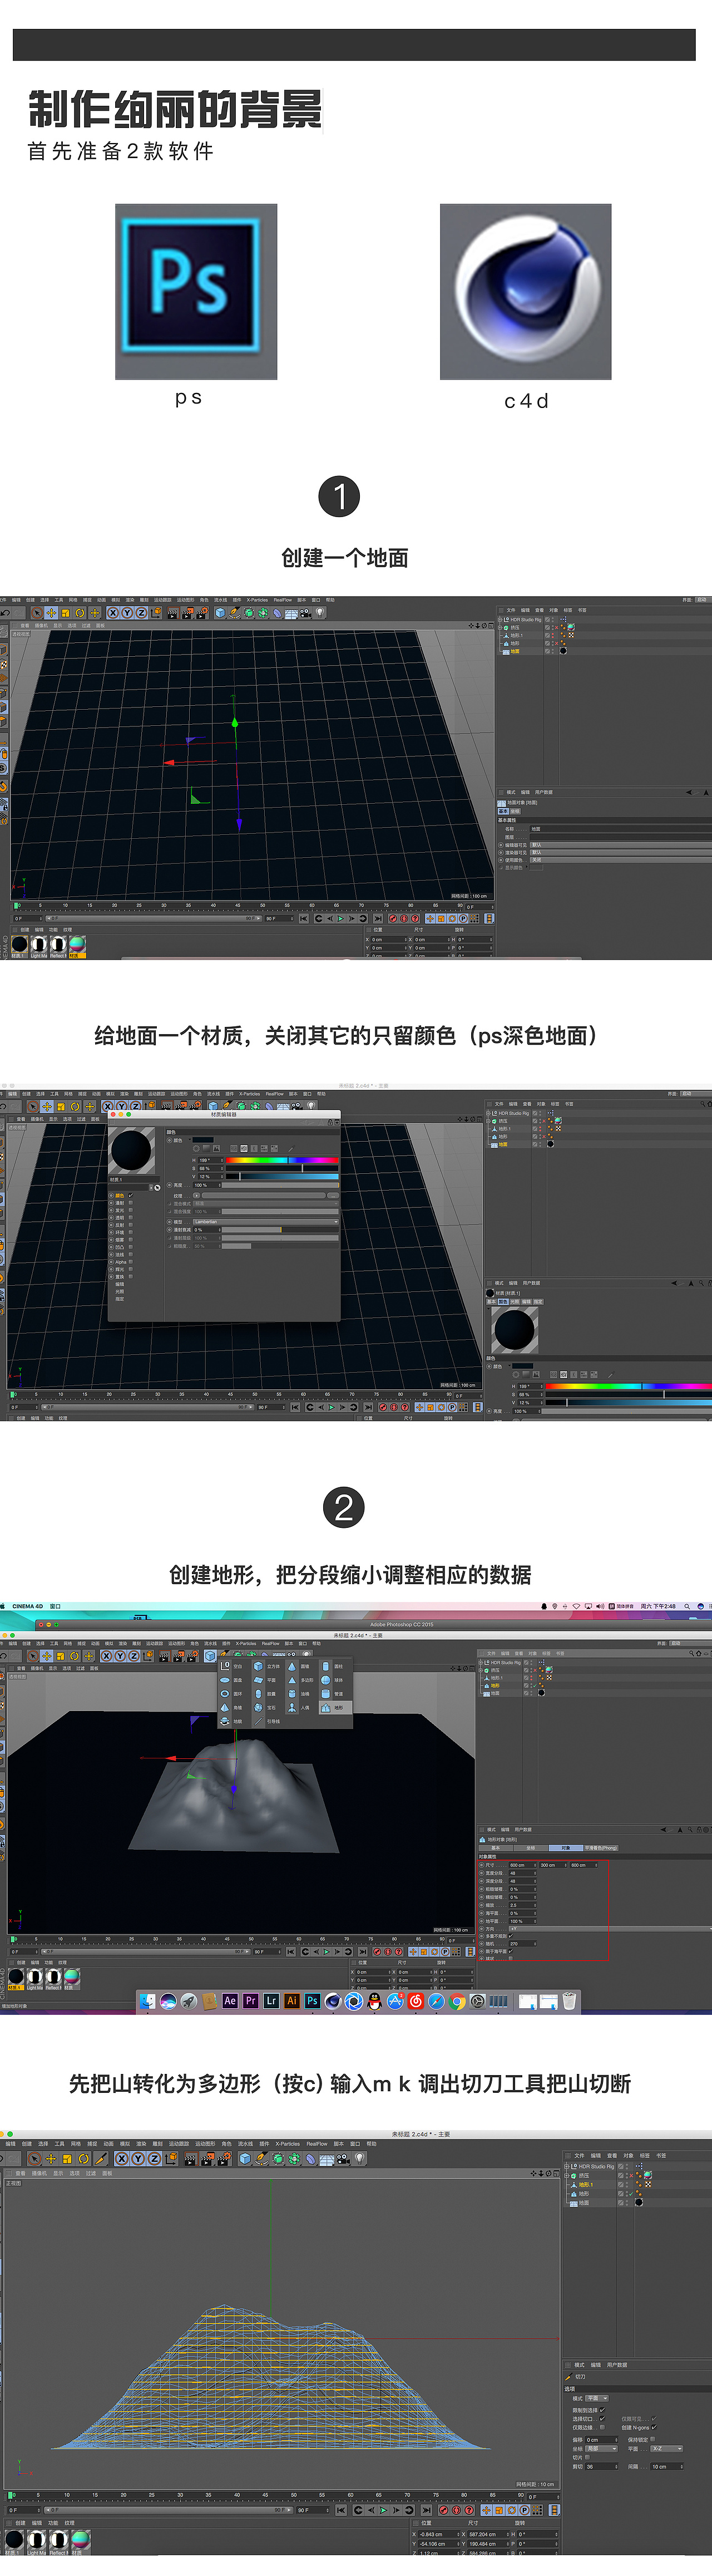Open Finder from the macOS dock
The image size is (712, 2576).
[147, 2001]
